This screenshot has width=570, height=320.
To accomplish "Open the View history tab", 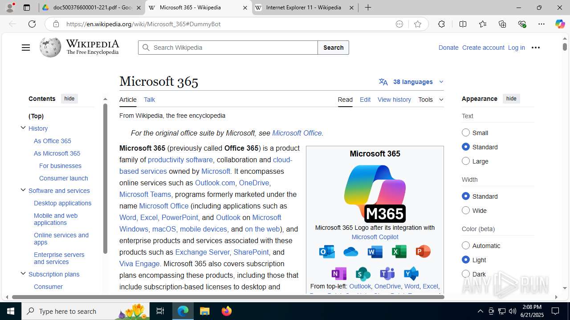I will tap(394, 100).
